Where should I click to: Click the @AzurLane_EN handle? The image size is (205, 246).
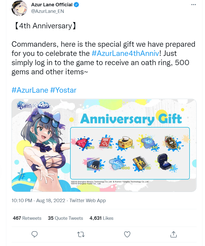pos(48,11)
